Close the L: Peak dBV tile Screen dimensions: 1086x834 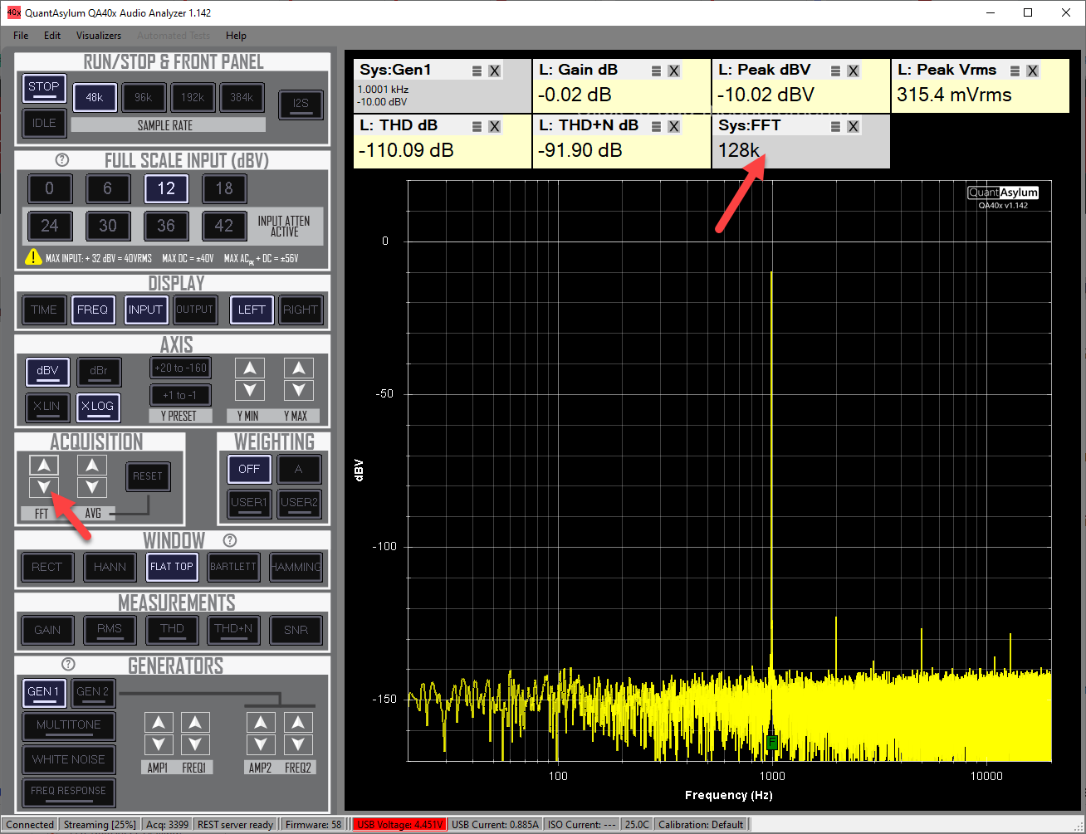pos(853,71)
